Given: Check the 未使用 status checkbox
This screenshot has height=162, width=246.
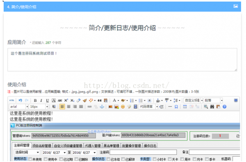Looking at the screenshot, I should click(30, 159).
